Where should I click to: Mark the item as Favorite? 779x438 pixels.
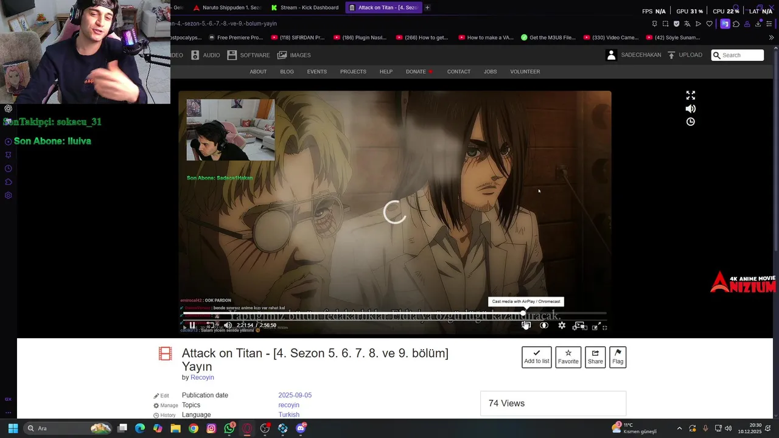568,357
